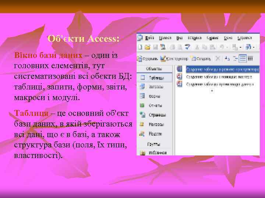The width and height of the screenshot is (265, 198).
Task: Click the Access application icon beside Файл
Action: pyautogui.click(x=140, y=38)
